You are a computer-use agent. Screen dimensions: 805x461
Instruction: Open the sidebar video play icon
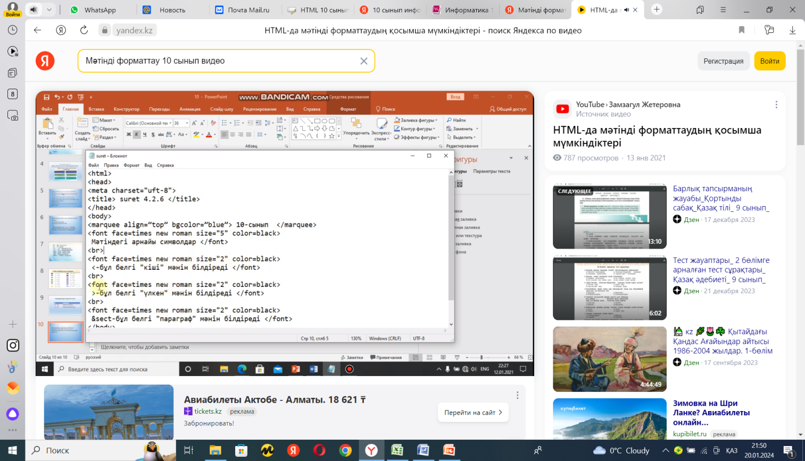tap(13, 52)
